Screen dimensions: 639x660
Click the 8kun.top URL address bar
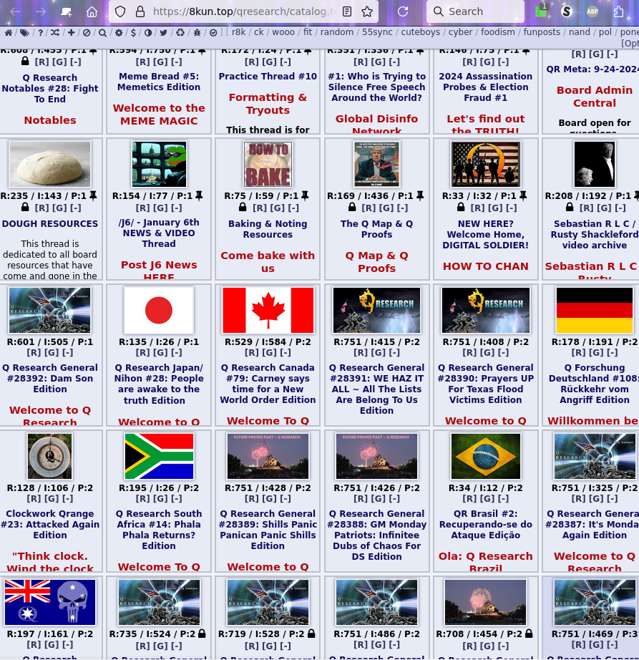[x=244, y=11]
